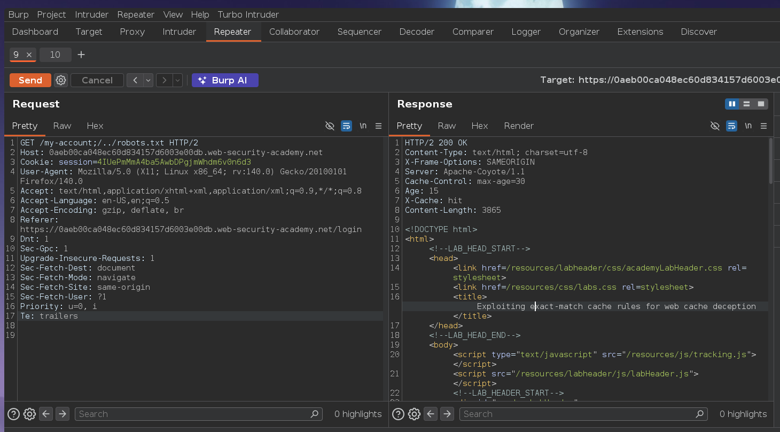Screen dimensions: 780x432
Task: Click the Burp AI button
Action: 225,80
